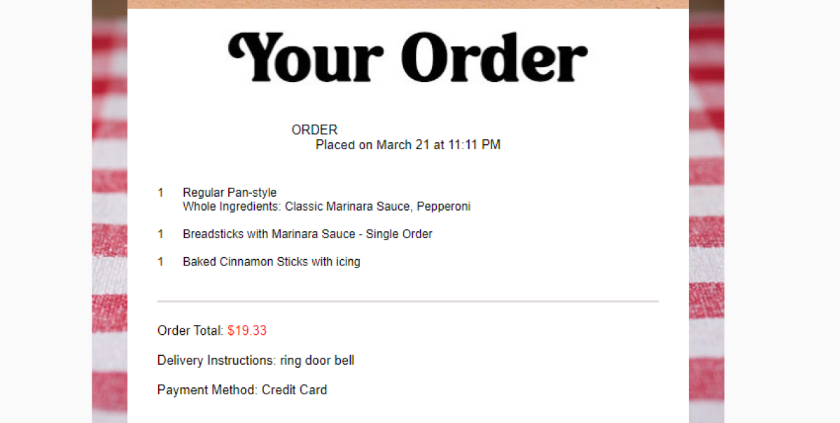Click the "ring door bell" instruction text
Viewport: 840px width, 423px height.
(x=317, y=361)
